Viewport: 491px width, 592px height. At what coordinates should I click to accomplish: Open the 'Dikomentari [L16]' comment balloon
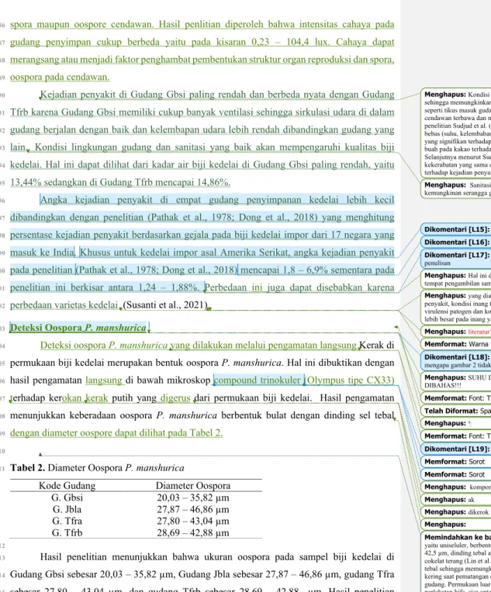456,242
